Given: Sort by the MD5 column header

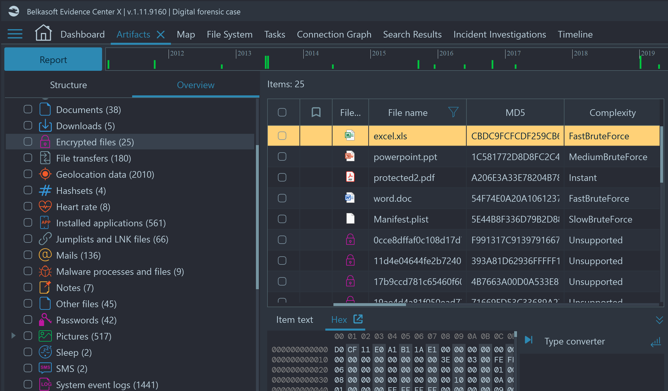Looking at the screenshot, I should 515,112.
